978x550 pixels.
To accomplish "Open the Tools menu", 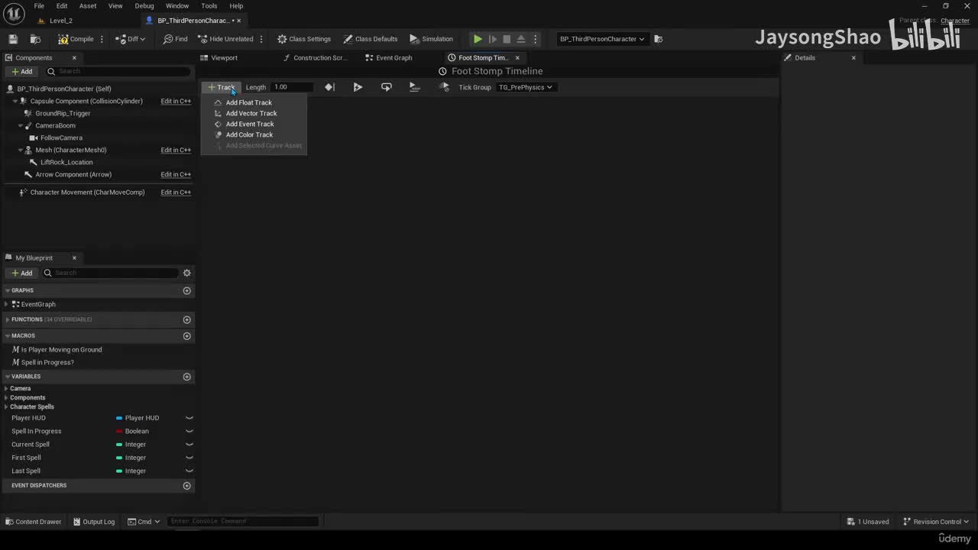I will [209, 6].
